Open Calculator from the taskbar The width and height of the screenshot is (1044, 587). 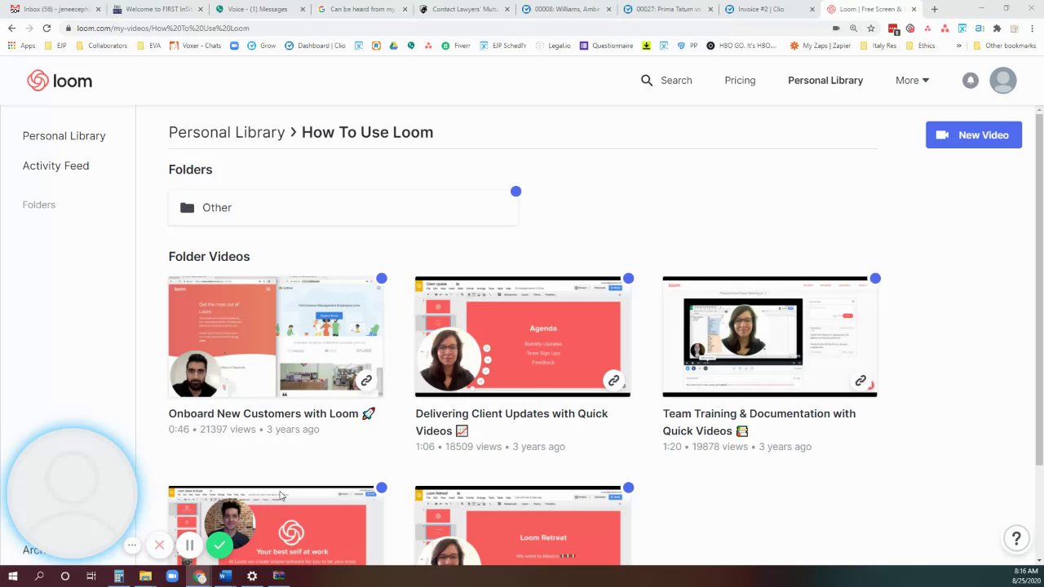[x=118, y=576]
